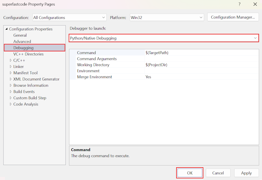Expand the Build Events node

(x=11, y=92)
